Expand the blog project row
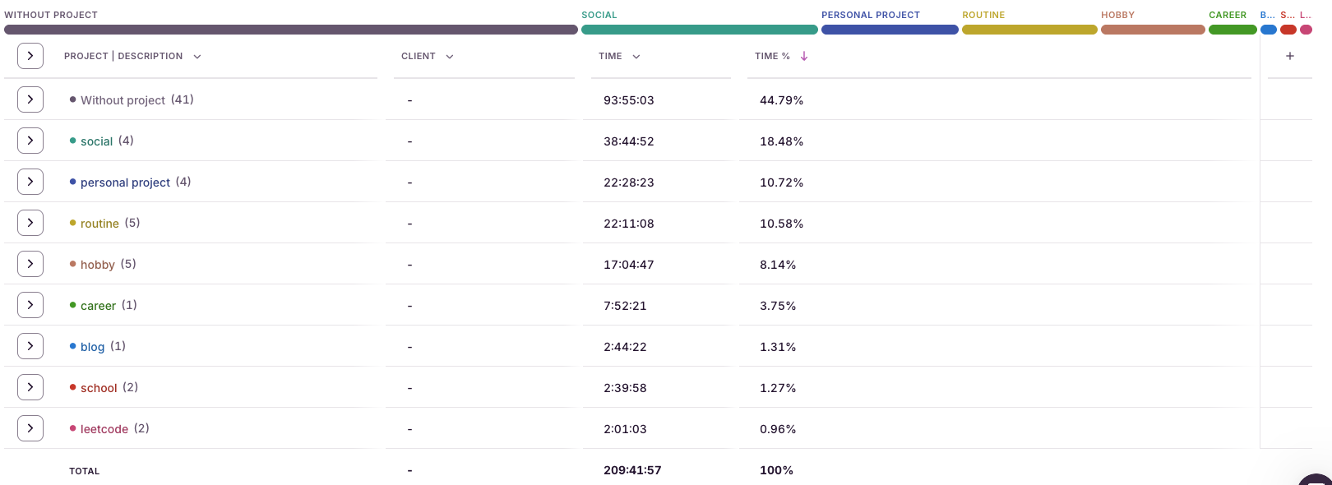Screen dimensions: 1332x485 point(30,346)
